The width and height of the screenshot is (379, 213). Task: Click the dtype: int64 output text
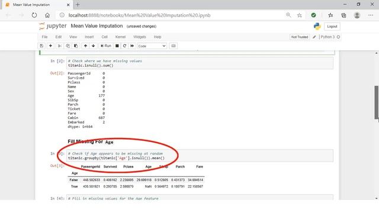(x=80, y=127)
